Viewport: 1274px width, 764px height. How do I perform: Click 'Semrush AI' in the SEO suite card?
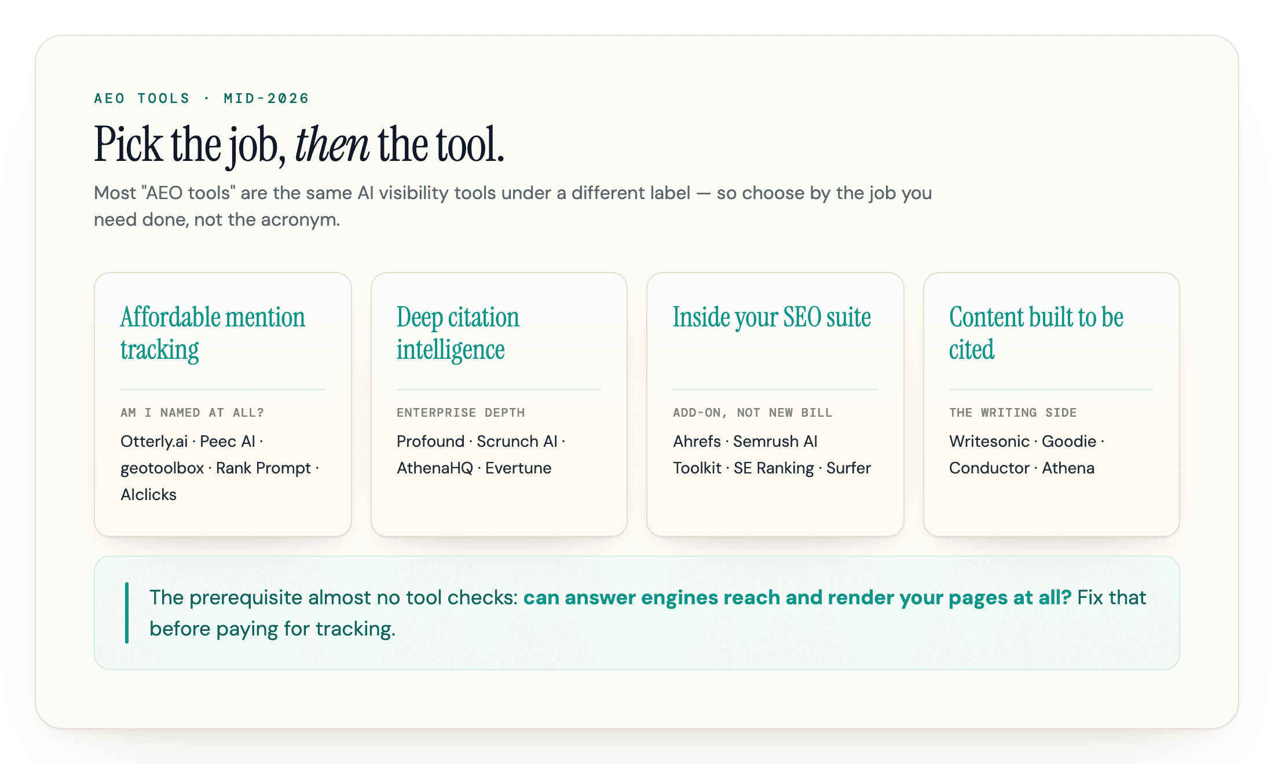[775, 442]
